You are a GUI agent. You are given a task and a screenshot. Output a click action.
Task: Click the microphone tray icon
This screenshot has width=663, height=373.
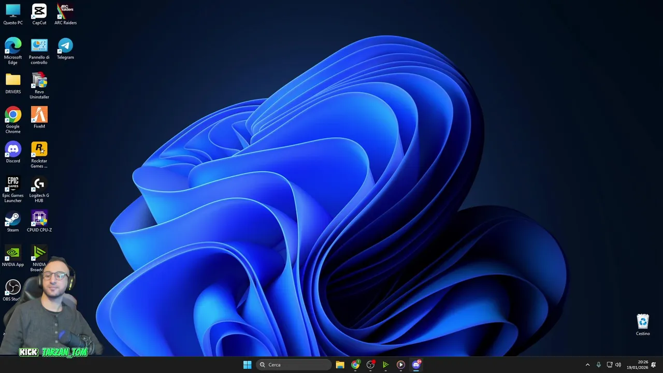point(598,365)
